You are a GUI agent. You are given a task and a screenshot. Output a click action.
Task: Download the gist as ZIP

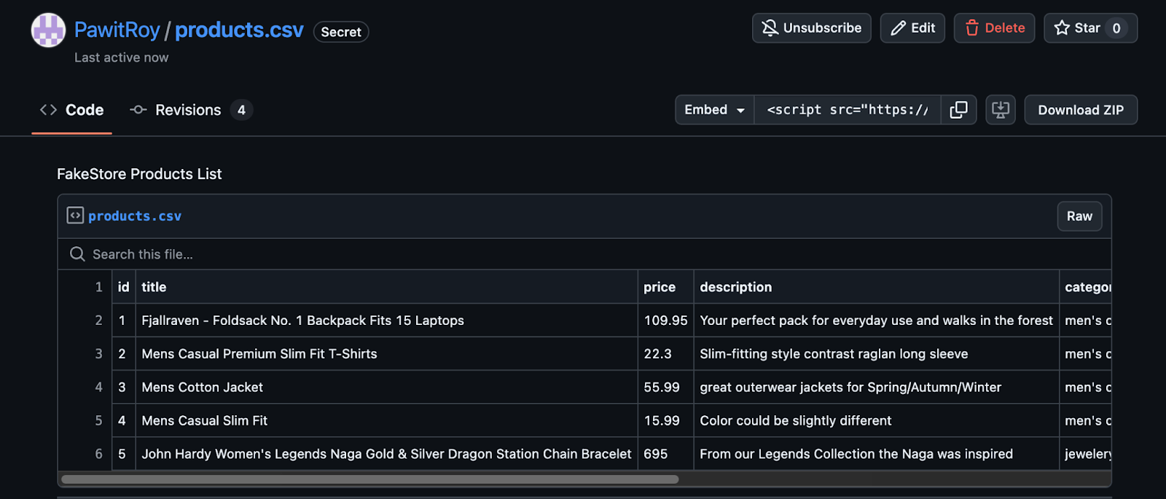(x=1080, y=110)
